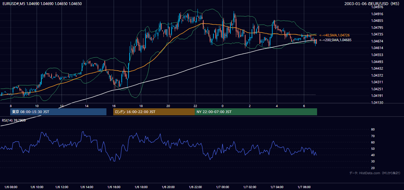Click the 1/6 22:00 date axis label

(195, 187)
